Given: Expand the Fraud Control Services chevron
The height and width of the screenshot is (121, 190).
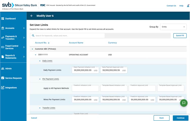Looking at the screenshot, I should click(24, 47).
